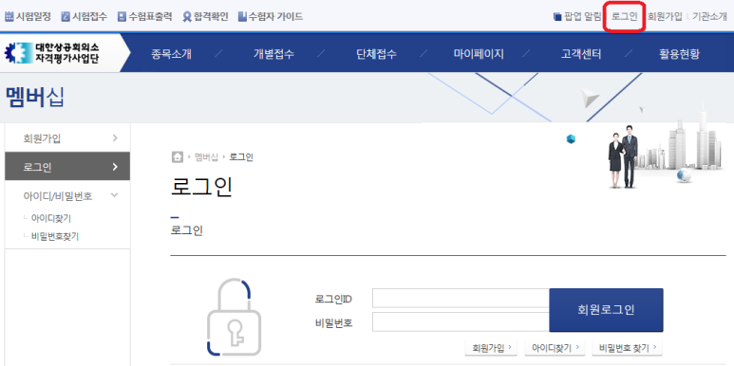Open the 마이페이지 menu

[479, 54]
